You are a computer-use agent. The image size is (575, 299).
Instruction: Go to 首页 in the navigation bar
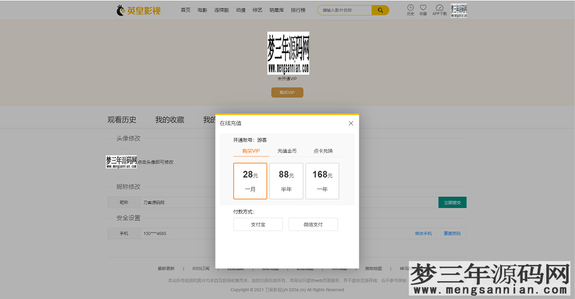click(186, 10)
